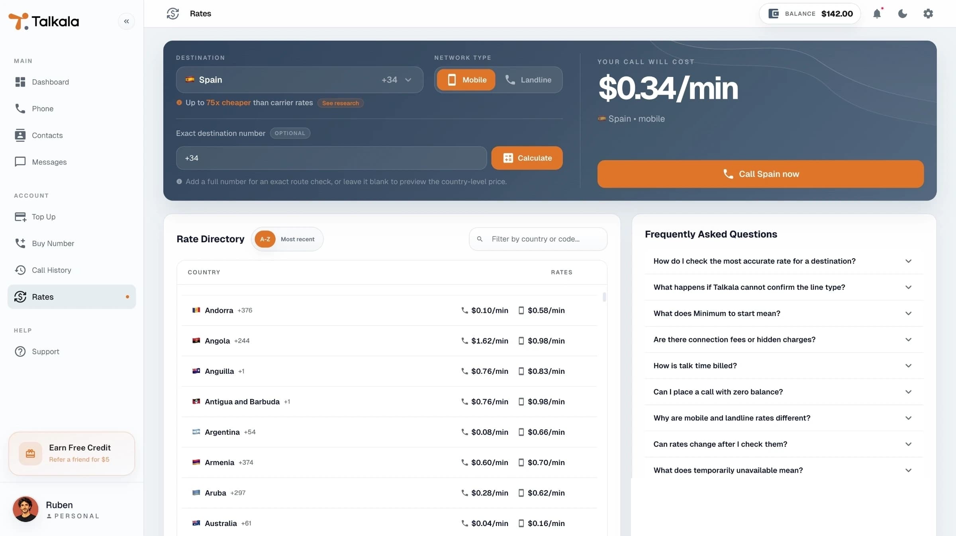Open Call History in the sidebar
The width and height of the screenshot is (956, 536).
72,270
